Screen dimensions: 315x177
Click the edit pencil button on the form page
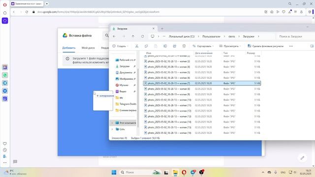(x=302, y=158)
